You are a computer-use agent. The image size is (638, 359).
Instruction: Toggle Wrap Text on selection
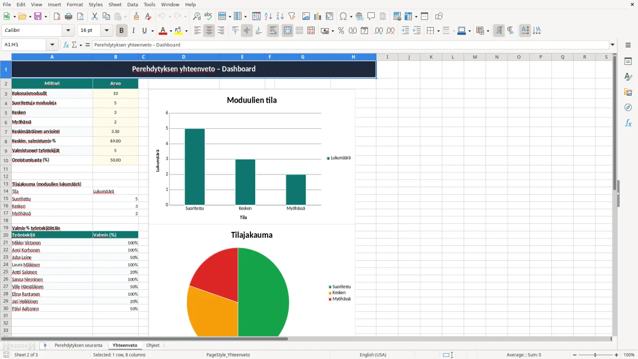click(x=273, y=31)
